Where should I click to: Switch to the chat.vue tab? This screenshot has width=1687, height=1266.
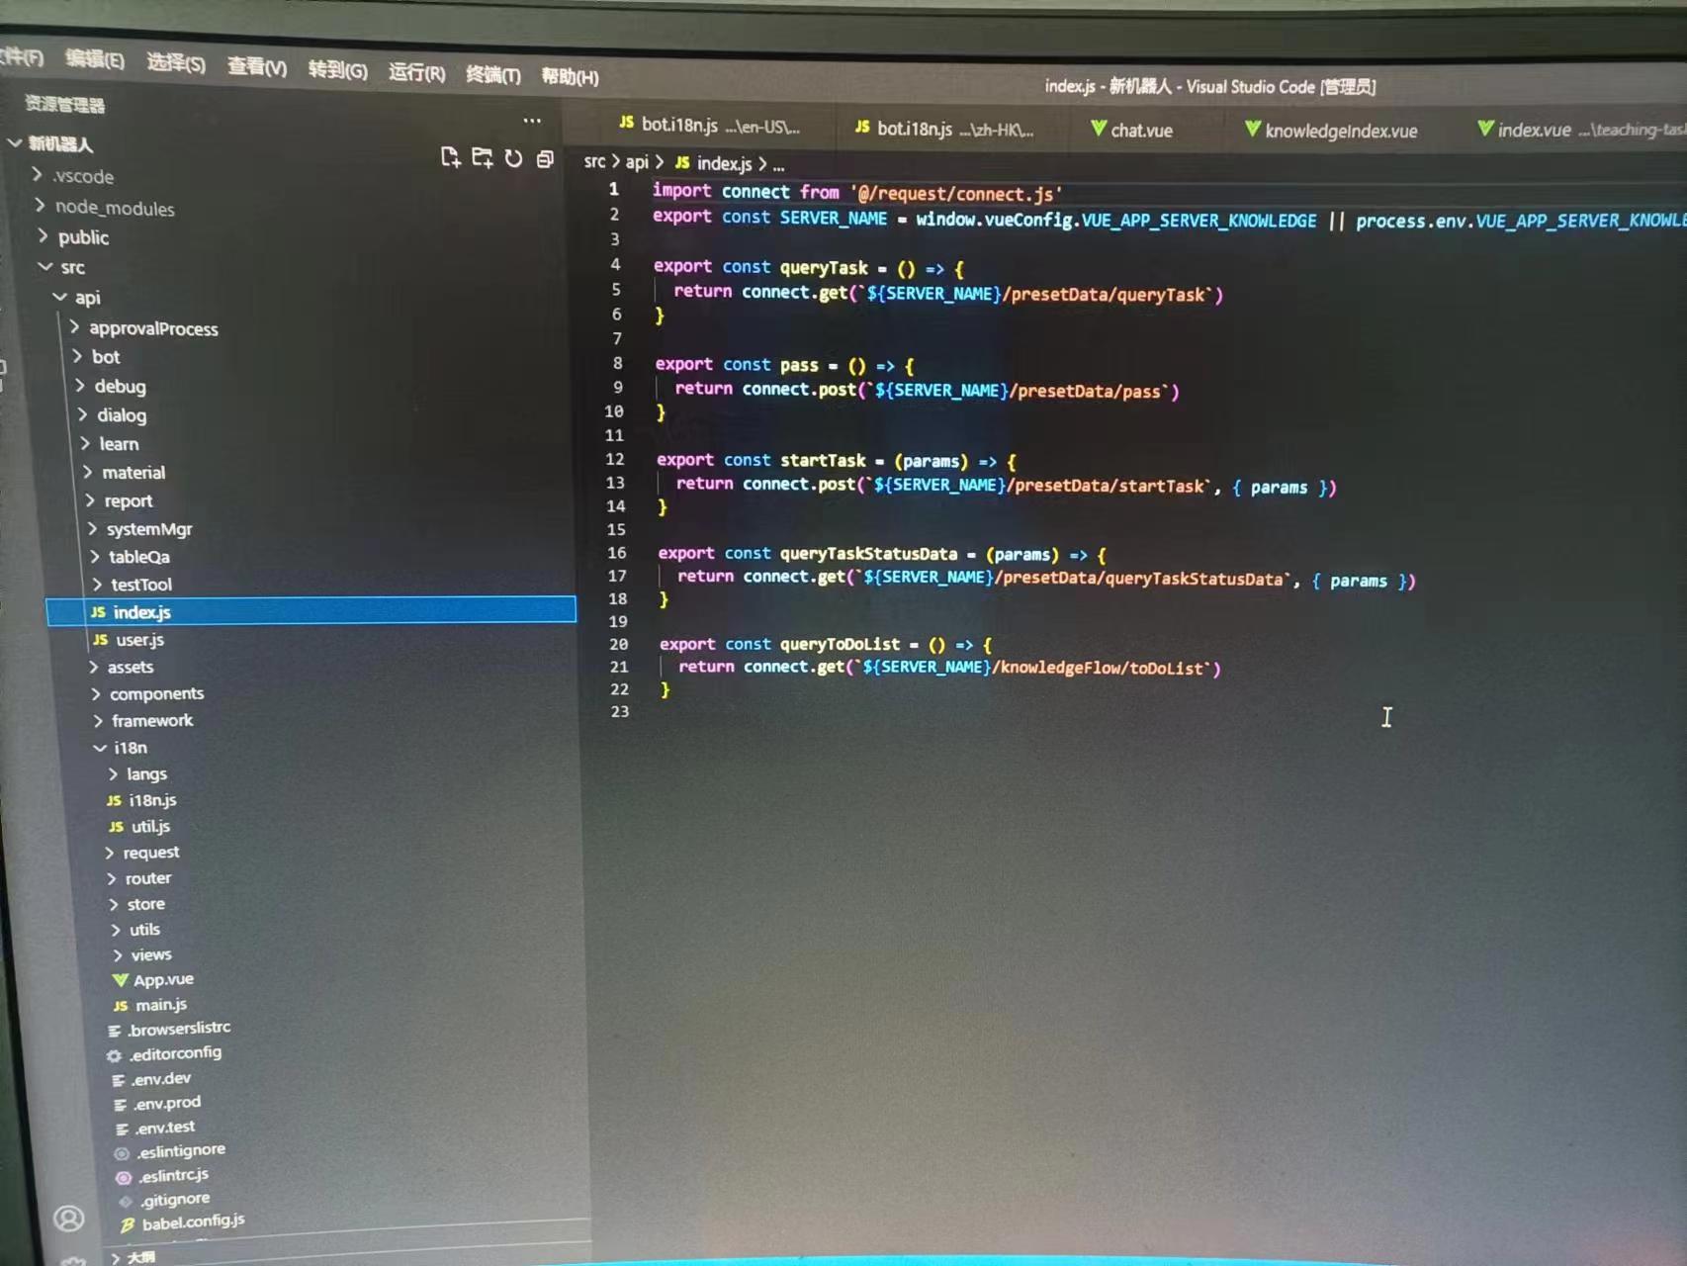(1131, 131)
